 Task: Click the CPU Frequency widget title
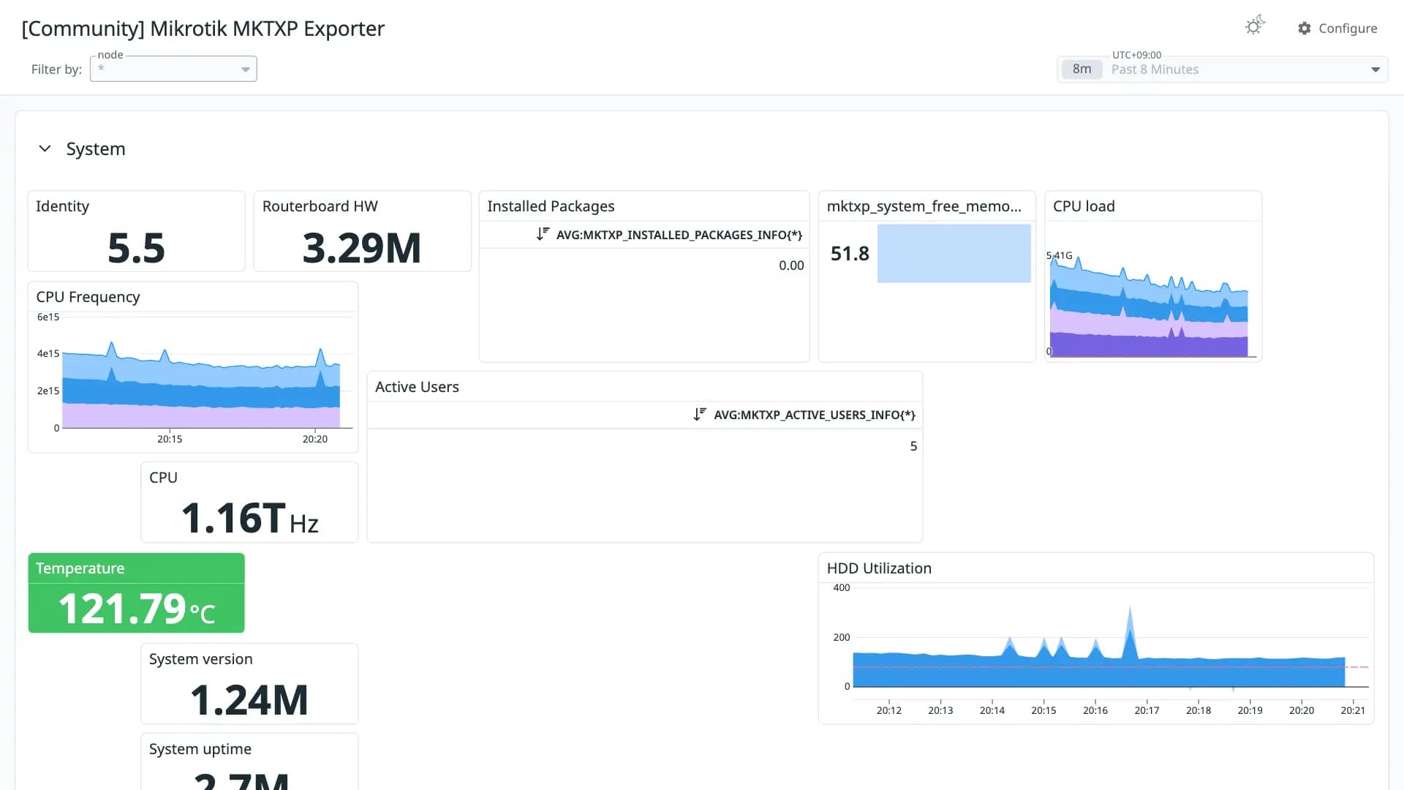(88, 297)
